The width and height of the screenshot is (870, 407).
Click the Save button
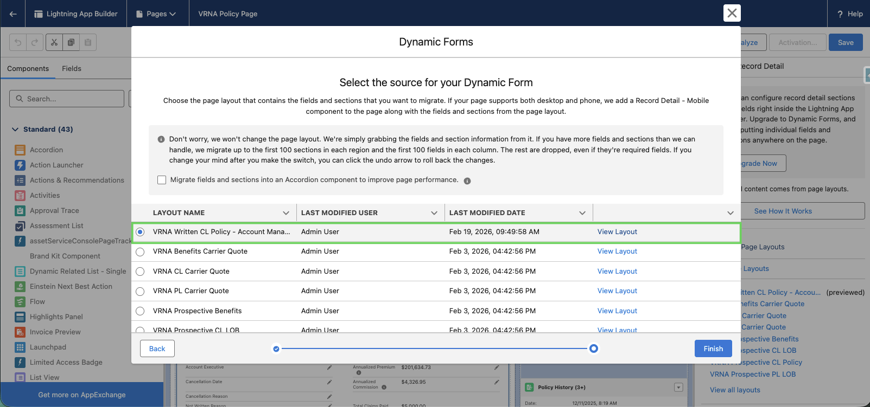846,42
